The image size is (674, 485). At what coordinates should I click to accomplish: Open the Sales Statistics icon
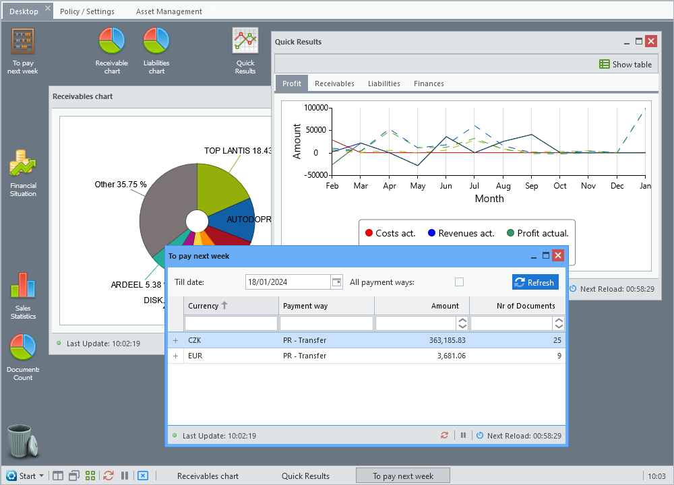click(x=23, y=296)
